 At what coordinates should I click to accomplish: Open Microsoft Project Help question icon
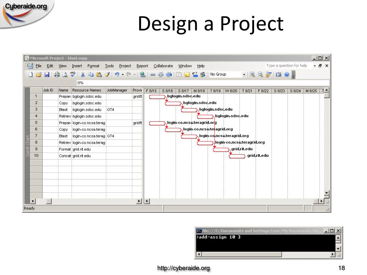[x=287, y=74]
